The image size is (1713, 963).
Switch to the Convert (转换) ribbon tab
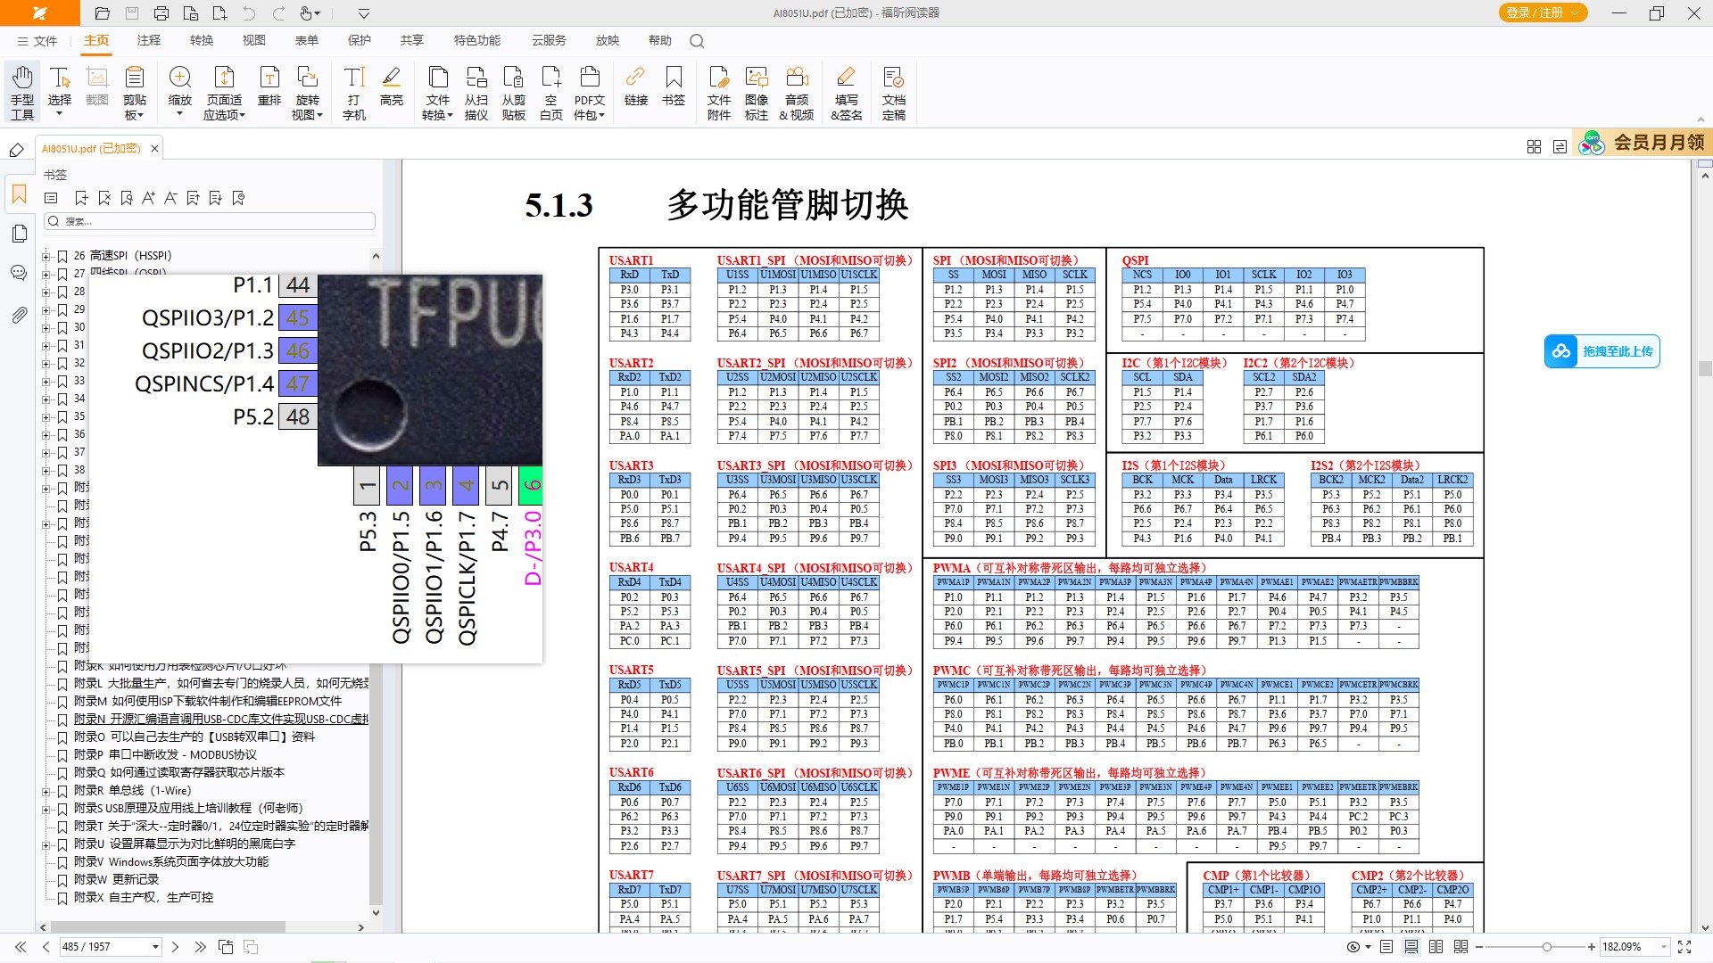click(x=202, y=41)
